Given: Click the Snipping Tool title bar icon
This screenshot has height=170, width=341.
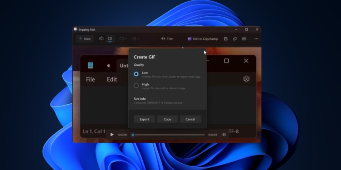Looking at the screenshot, I should click(75, 29).
